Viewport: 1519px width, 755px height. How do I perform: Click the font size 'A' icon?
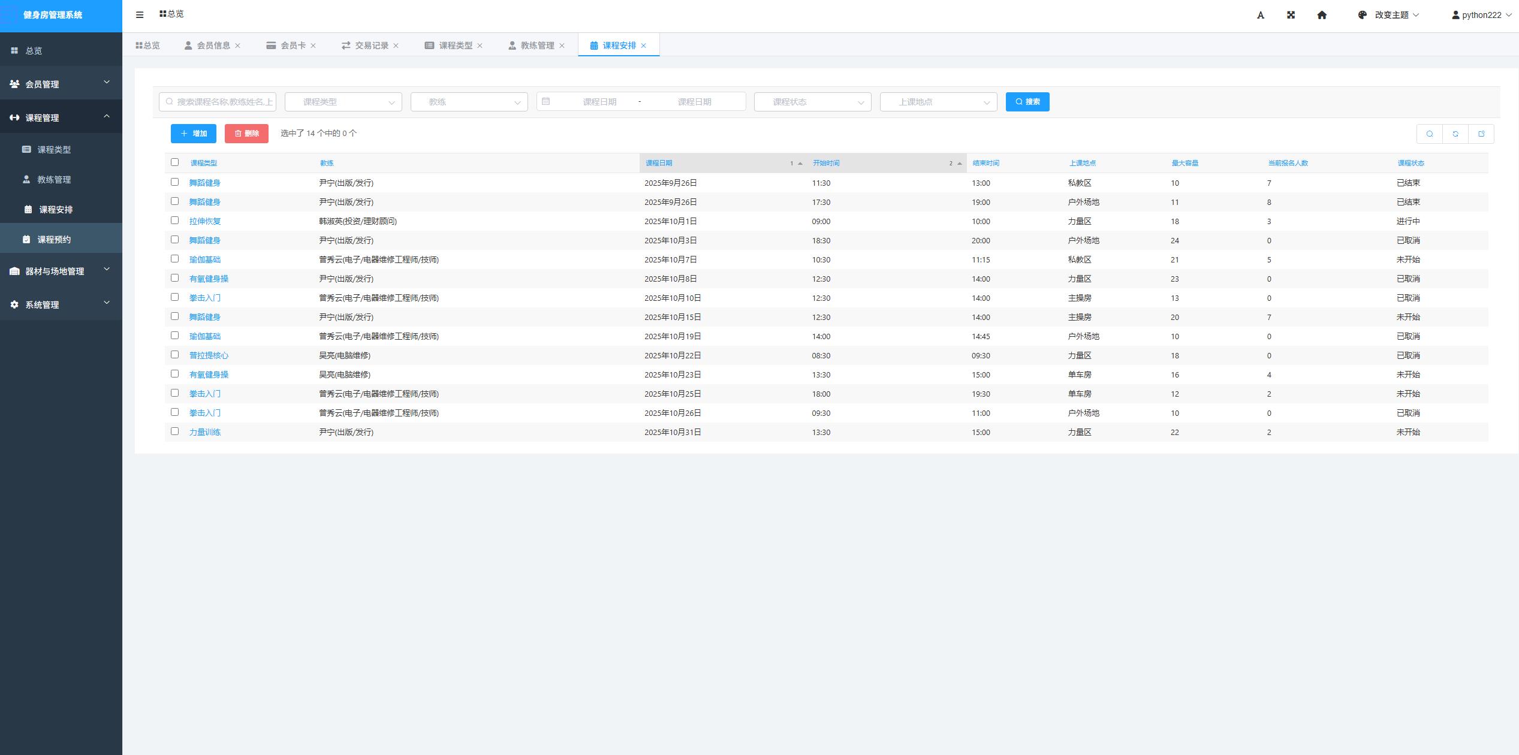pos(1260,16)
